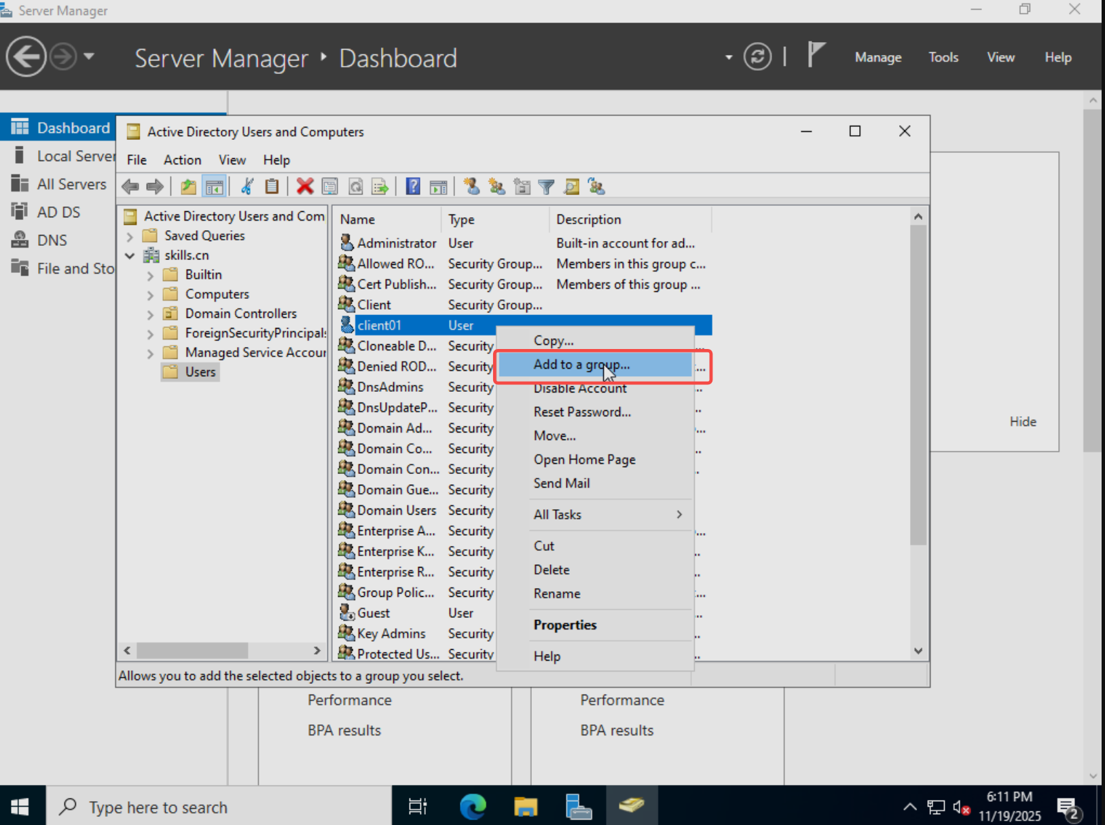Select All Servers in sidebar
The image size is (1105, 825).
tap(58, 184)
